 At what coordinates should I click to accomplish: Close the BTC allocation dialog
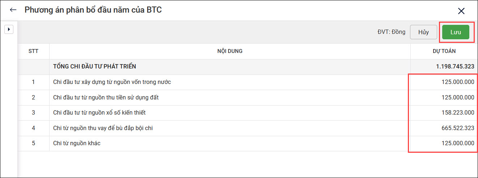461,11
